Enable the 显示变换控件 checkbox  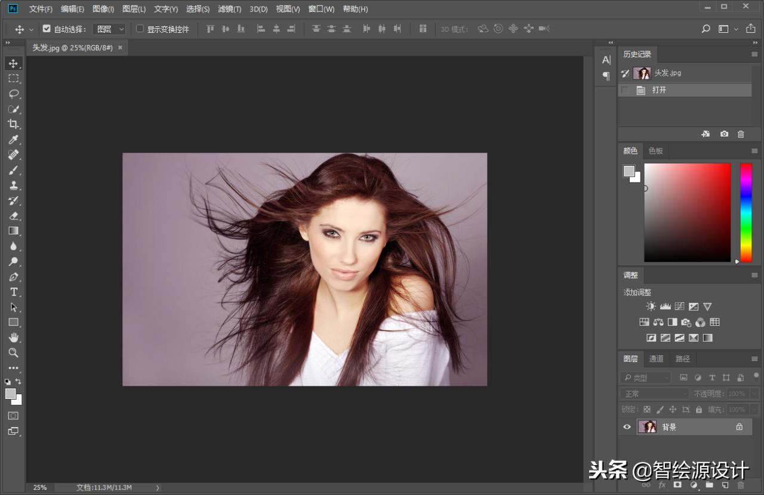coord(140,29)
